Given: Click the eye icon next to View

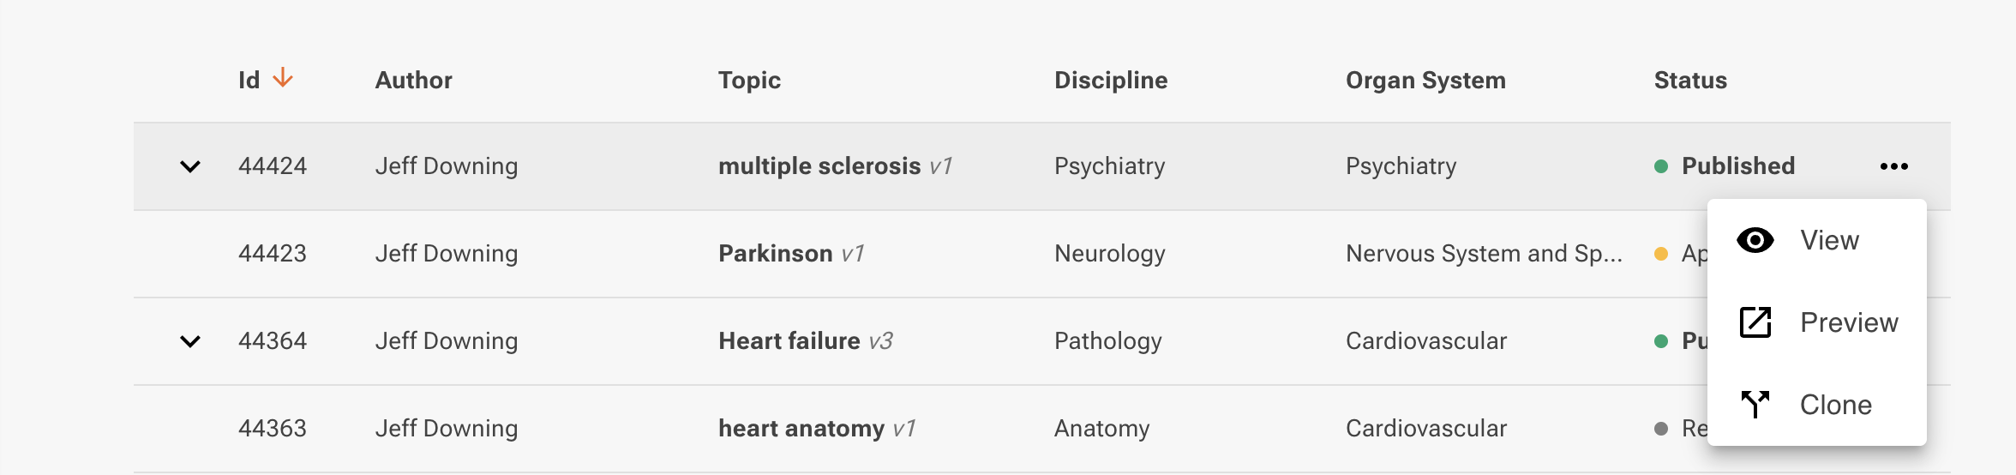Looking at the screenshot, I should click(x=1755, y=240).
